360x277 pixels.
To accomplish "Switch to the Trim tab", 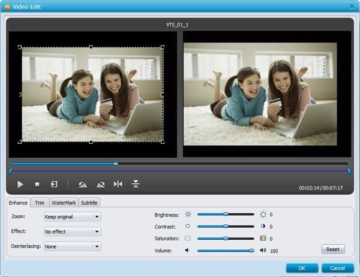I will [x=40, y=203].
